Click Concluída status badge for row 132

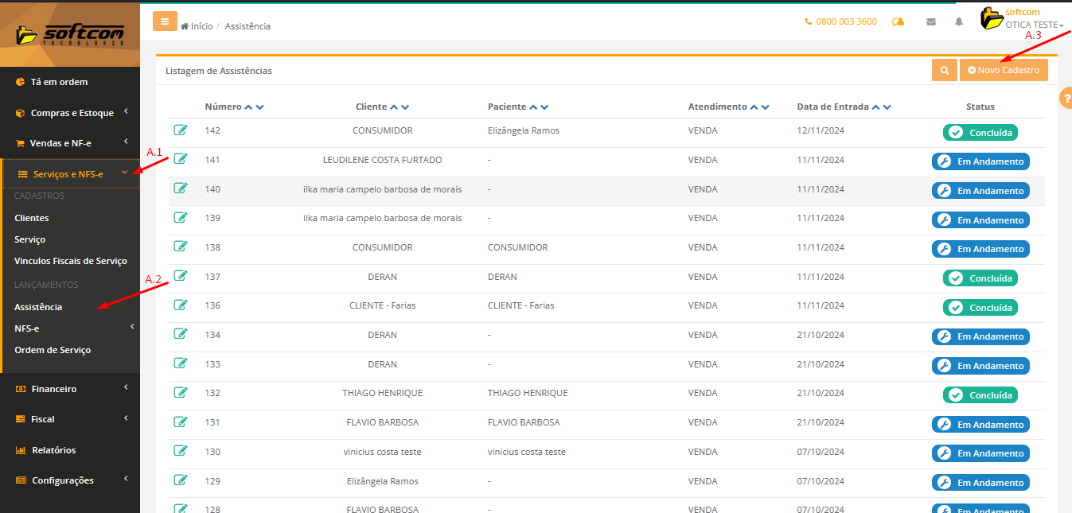click(980, 395)
